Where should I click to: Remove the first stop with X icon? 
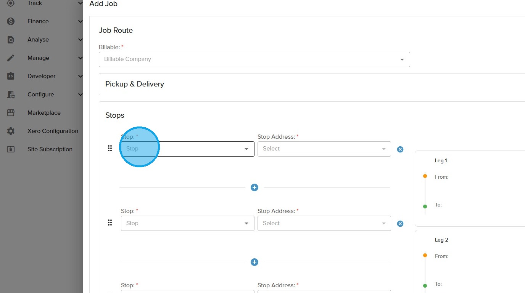(x=400, y=149)
